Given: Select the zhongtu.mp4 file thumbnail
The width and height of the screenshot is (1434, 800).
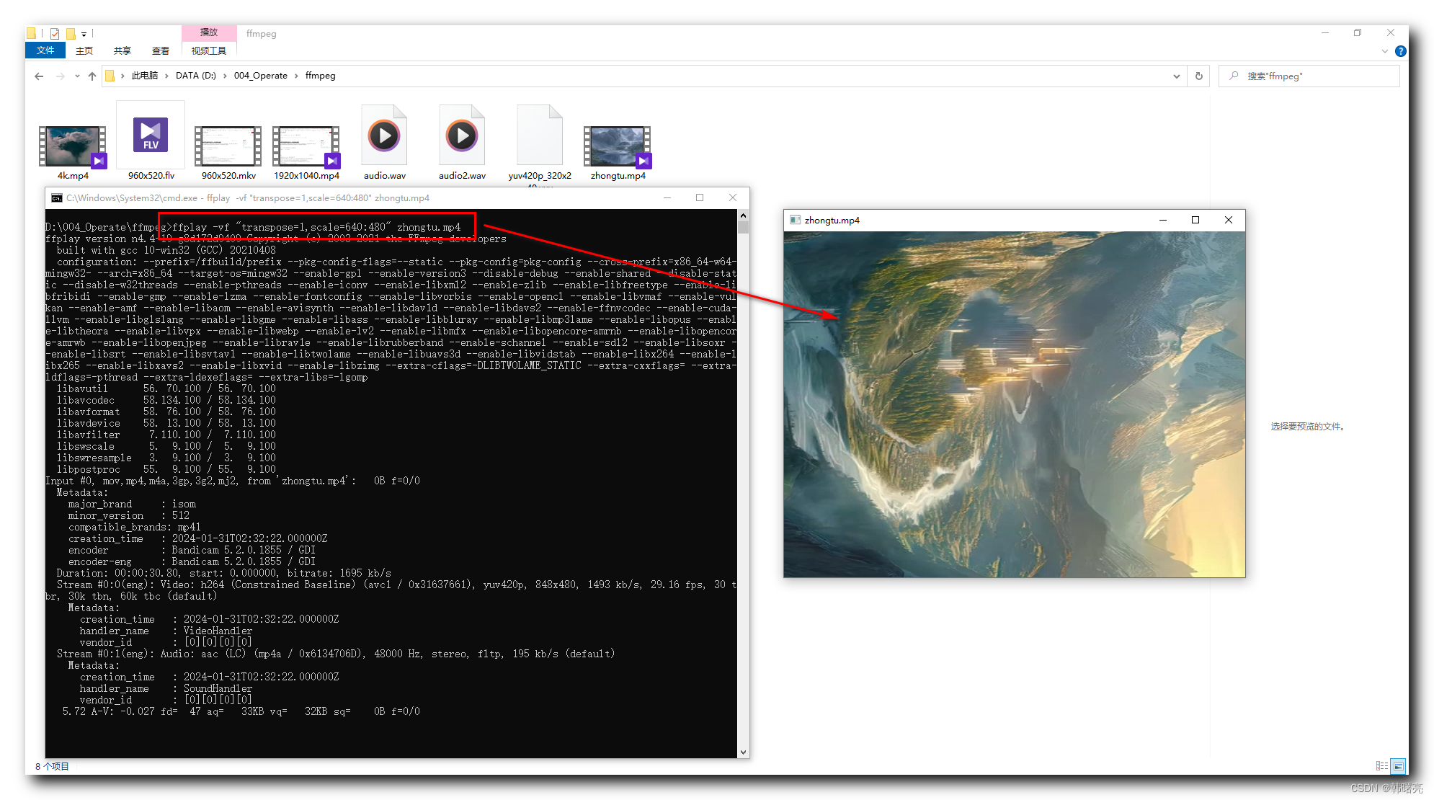Looking at the screenshot, I should point(618,147).
